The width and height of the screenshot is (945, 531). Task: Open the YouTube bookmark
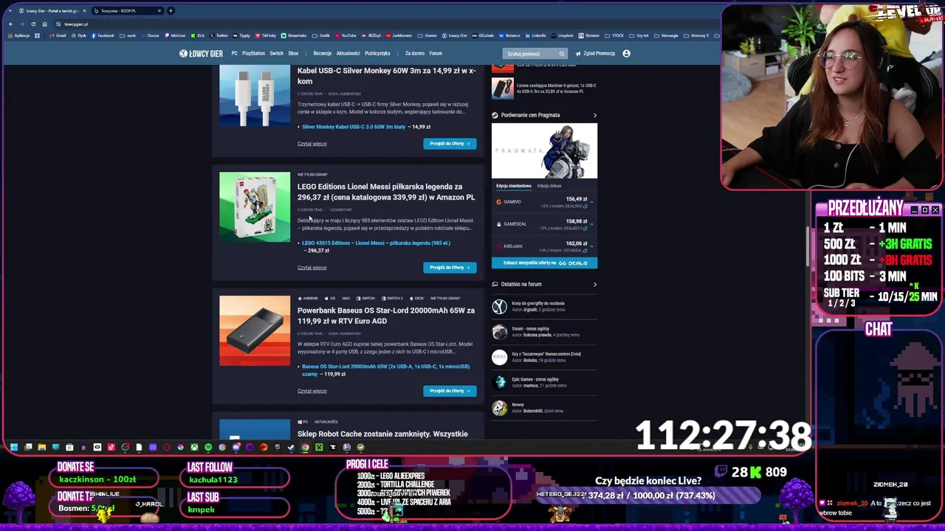click(x=346, y=35)
